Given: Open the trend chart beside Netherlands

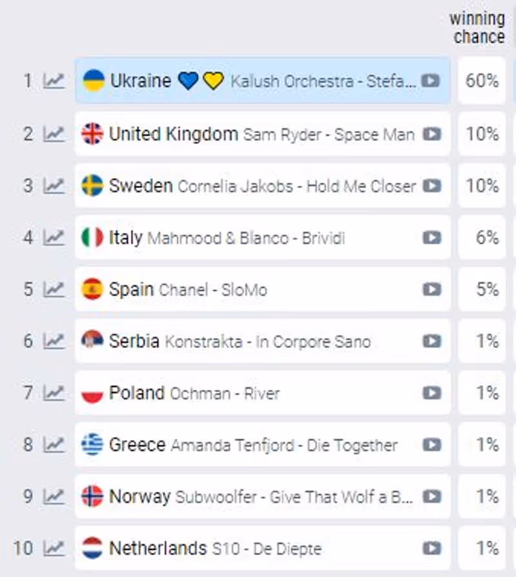Looking at the screenshot, I should click(x=54, y=549).
